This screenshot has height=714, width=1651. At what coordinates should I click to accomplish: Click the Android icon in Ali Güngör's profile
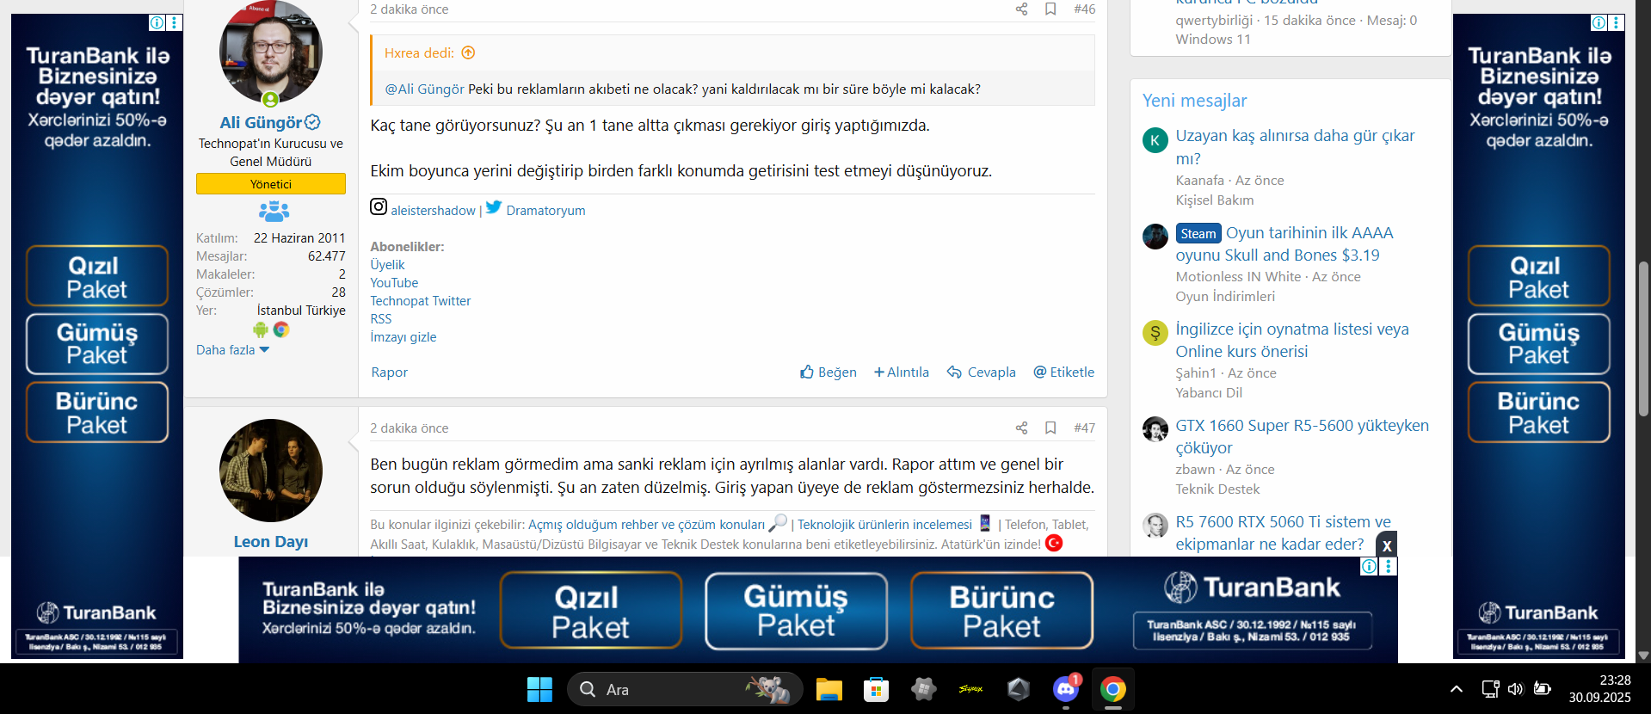261,329
